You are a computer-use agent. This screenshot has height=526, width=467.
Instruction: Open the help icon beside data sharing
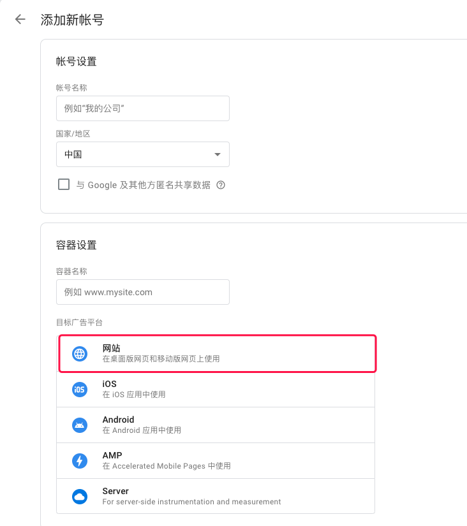pyautogui.click(x=221, y=185)
